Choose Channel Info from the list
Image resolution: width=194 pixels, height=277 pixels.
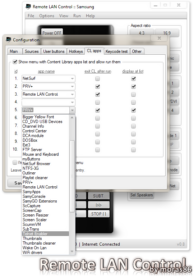(x=45, y=126)
